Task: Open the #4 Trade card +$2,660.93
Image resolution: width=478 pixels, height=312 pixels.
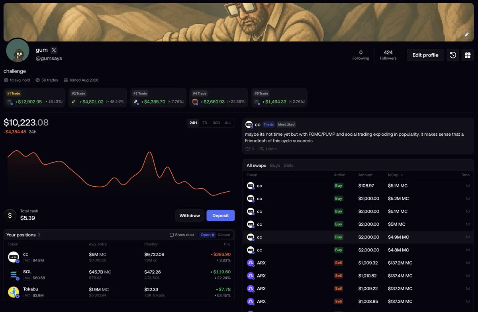Action: tap(219, 98)
